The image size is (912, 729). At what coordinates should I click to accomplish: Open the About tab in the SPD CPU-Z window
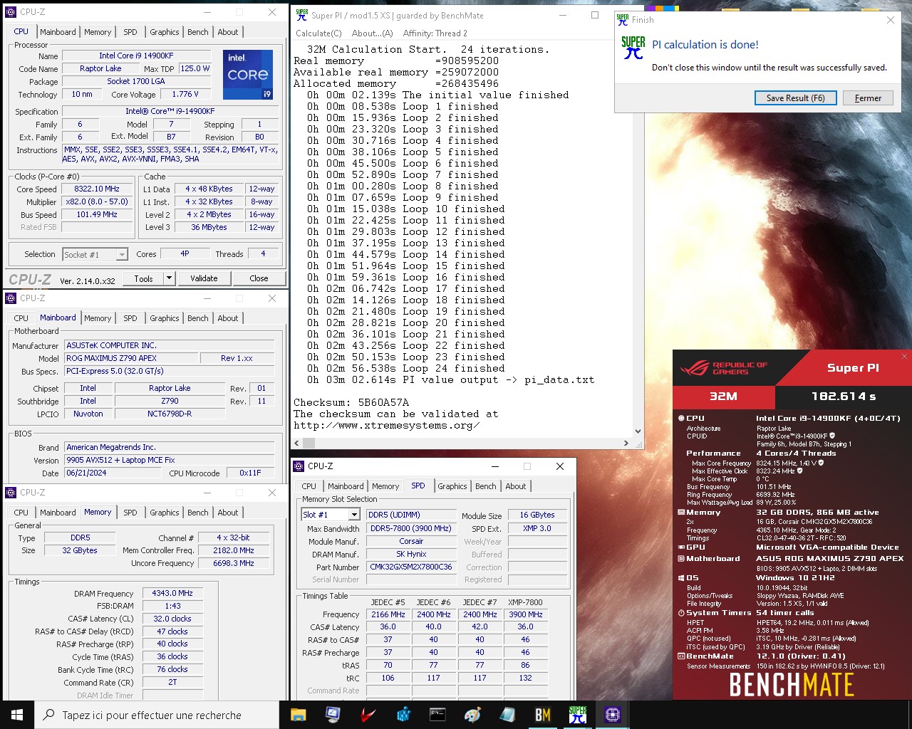pos(516,486)
